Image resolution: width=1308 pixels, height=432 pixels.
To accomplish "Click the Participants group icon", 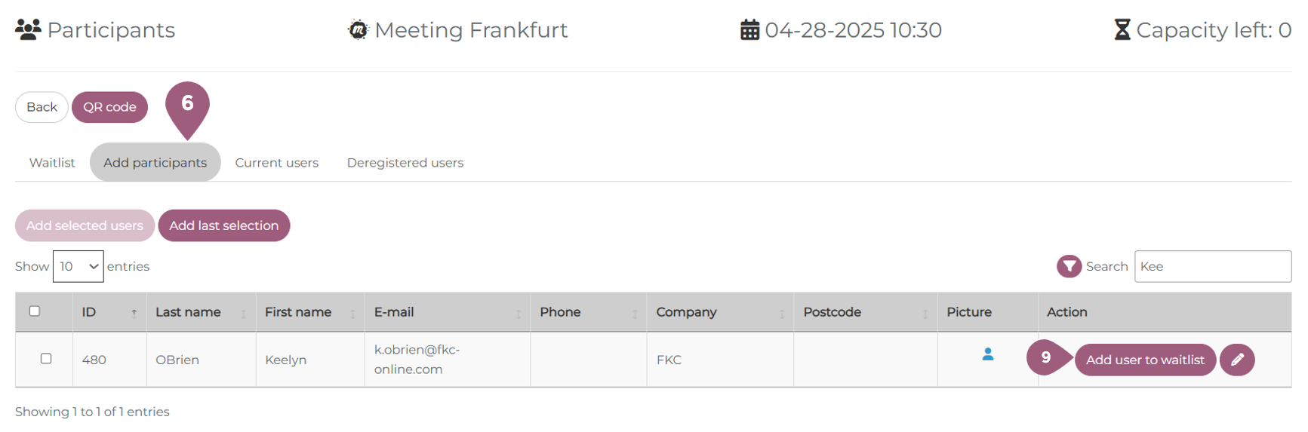I will (x=28, y=29).
